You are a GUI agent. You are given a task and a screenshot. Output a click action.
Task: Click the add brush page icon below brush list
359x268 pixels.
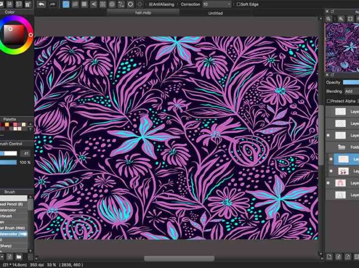(10, 257)
